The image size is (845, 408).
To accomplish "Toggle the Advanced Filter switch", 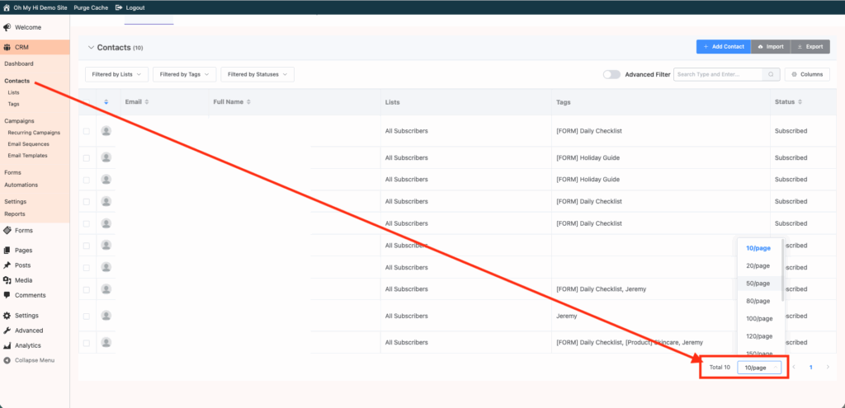I will [x=611, y=74].
